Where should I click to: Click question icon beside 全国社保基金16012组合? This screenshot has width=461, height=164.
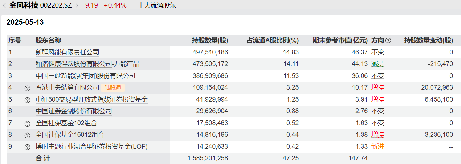point(27,135)
